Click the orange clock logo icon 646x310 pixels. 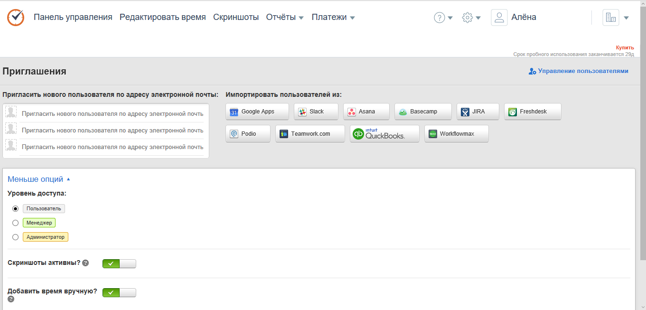point(15,17)
